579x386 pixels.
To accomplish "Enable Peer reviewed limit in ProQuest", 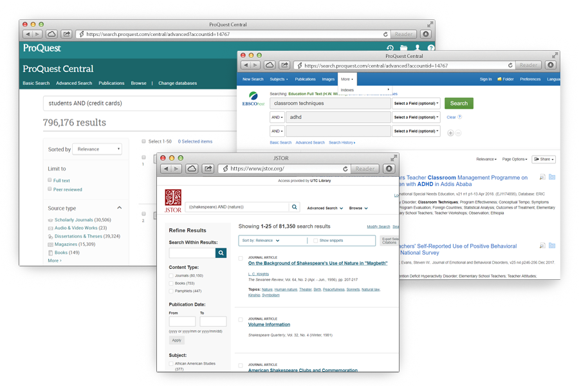I will click(x=50, y=188).
